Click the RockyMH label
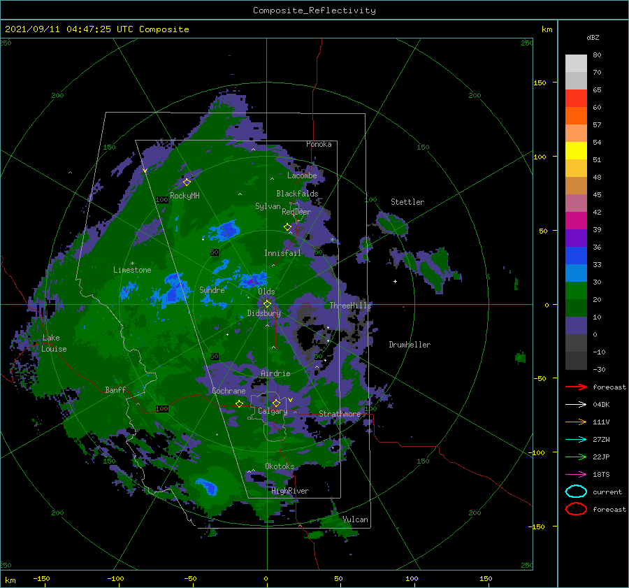 pyautogui.click(x=185, y=196)
